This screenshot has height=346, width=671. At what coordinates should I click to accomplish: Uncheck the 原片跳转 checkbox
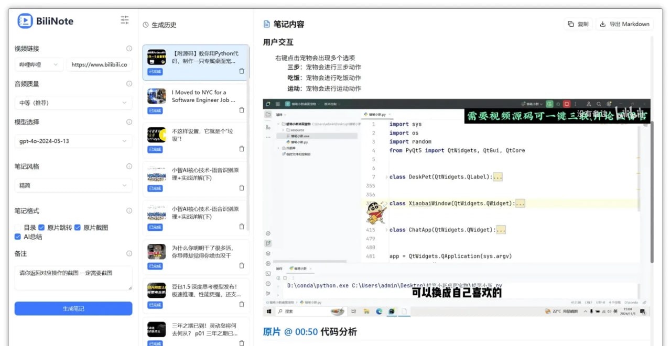41,227
